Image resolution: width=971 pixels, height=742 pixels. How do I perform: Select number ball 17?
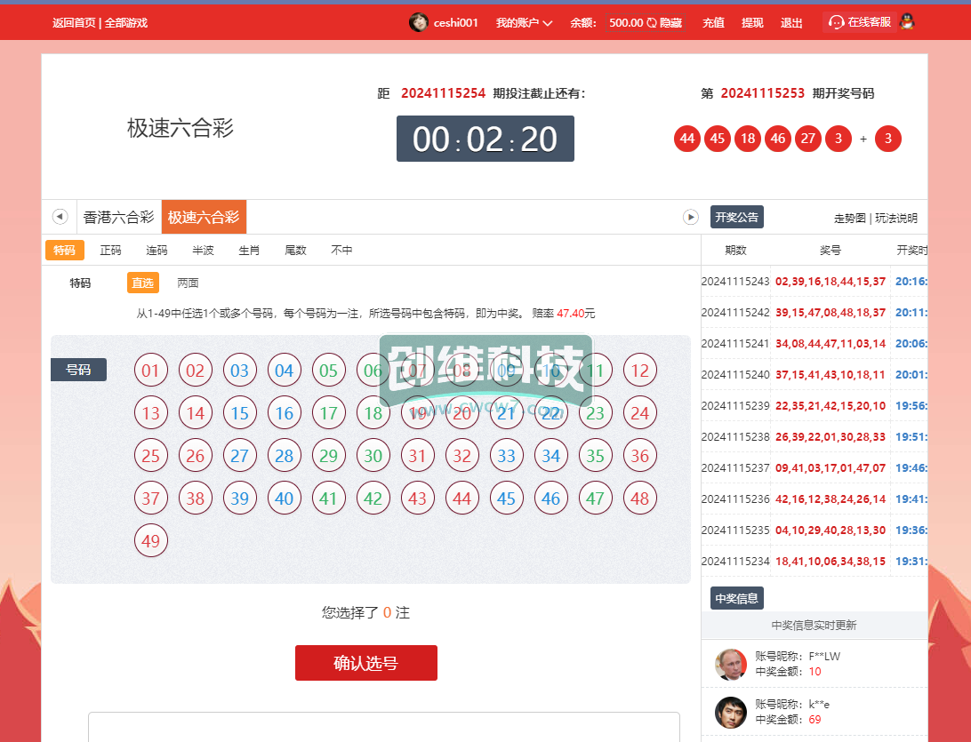329,413
